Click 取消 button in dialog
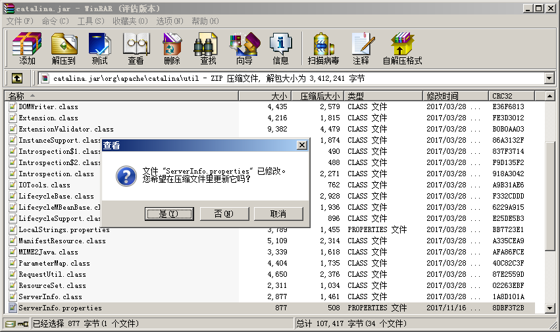 point(278,214)
